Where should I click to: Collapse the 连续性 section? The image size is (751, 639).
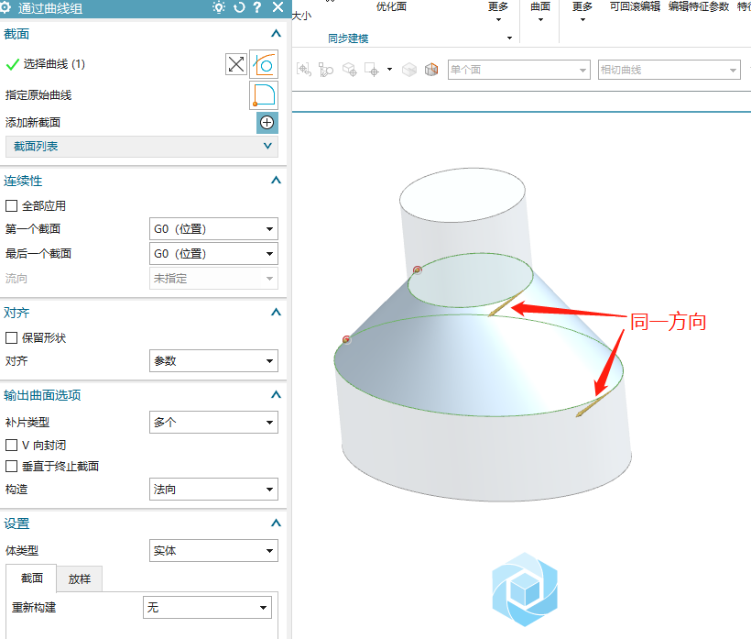pyautogui.click(x=276, y=181)
